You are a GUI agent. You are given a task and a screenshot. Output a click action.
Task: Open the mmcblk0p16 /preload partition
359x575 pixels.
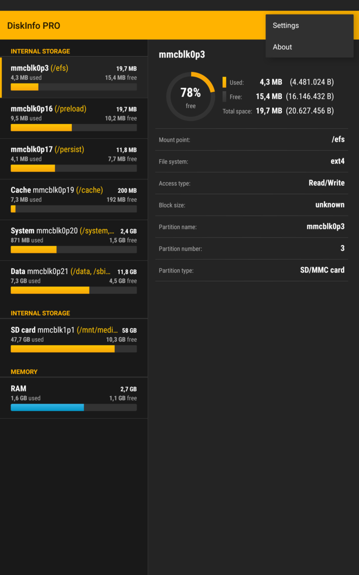coord(73,118)
